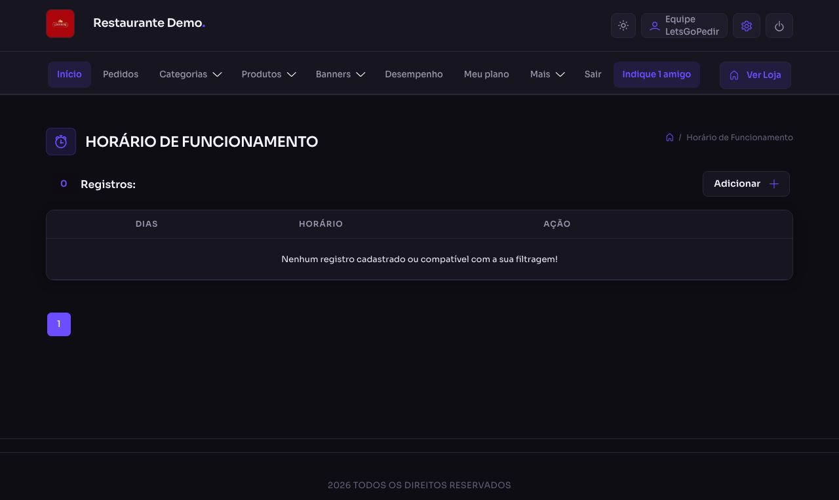Expand the Categorias dropdown
The width and height of the screenshot is (839, 500).
(x=190, y=75)
